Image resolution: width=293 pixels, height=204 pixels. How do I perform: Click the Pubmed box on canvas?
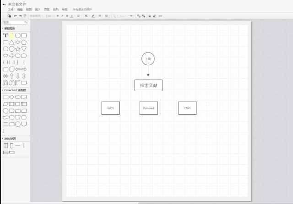(148, 108)
